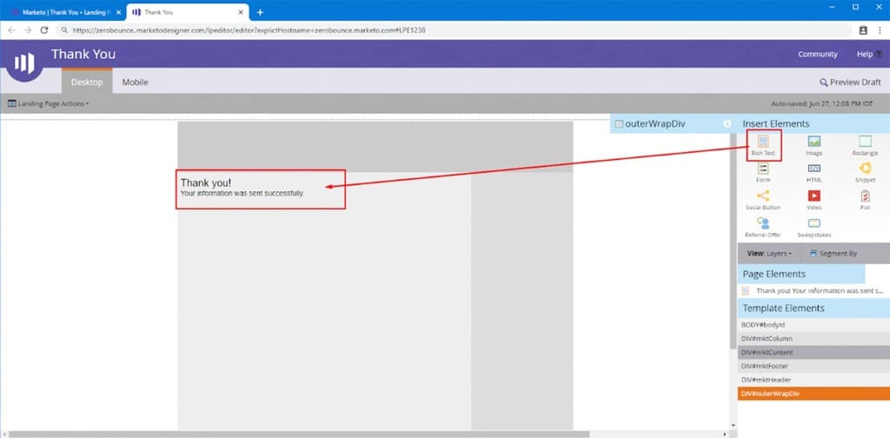The height and width of the screenshot is (438, 890).
Task: Insert an HTML element
Action: tap(814, 172)
